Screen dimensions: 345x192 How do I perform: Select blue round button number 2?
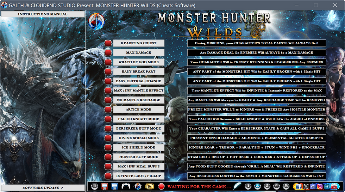click(x=257, y=186)
